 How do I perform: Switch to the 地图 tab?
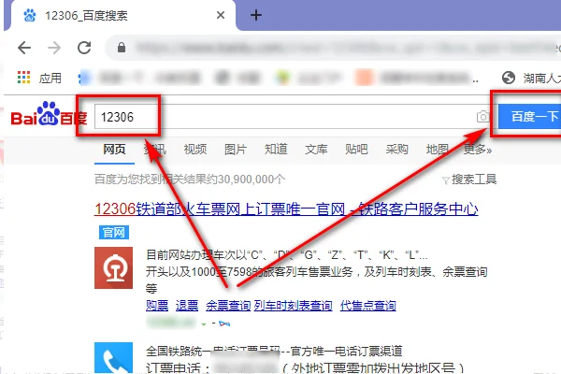coord(438,149)
